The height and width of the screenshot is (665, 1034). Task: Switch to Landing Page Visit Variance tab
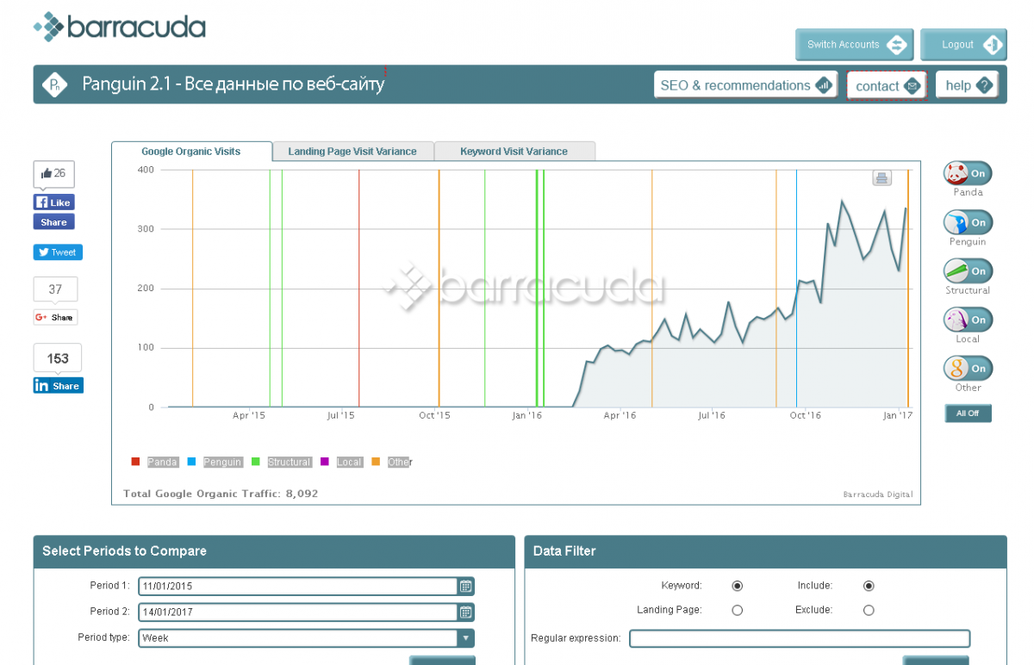tap(352, 152)
